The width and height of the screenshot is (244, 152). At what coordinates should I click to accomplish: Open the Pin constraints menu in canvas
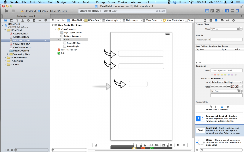coord(151,145)
